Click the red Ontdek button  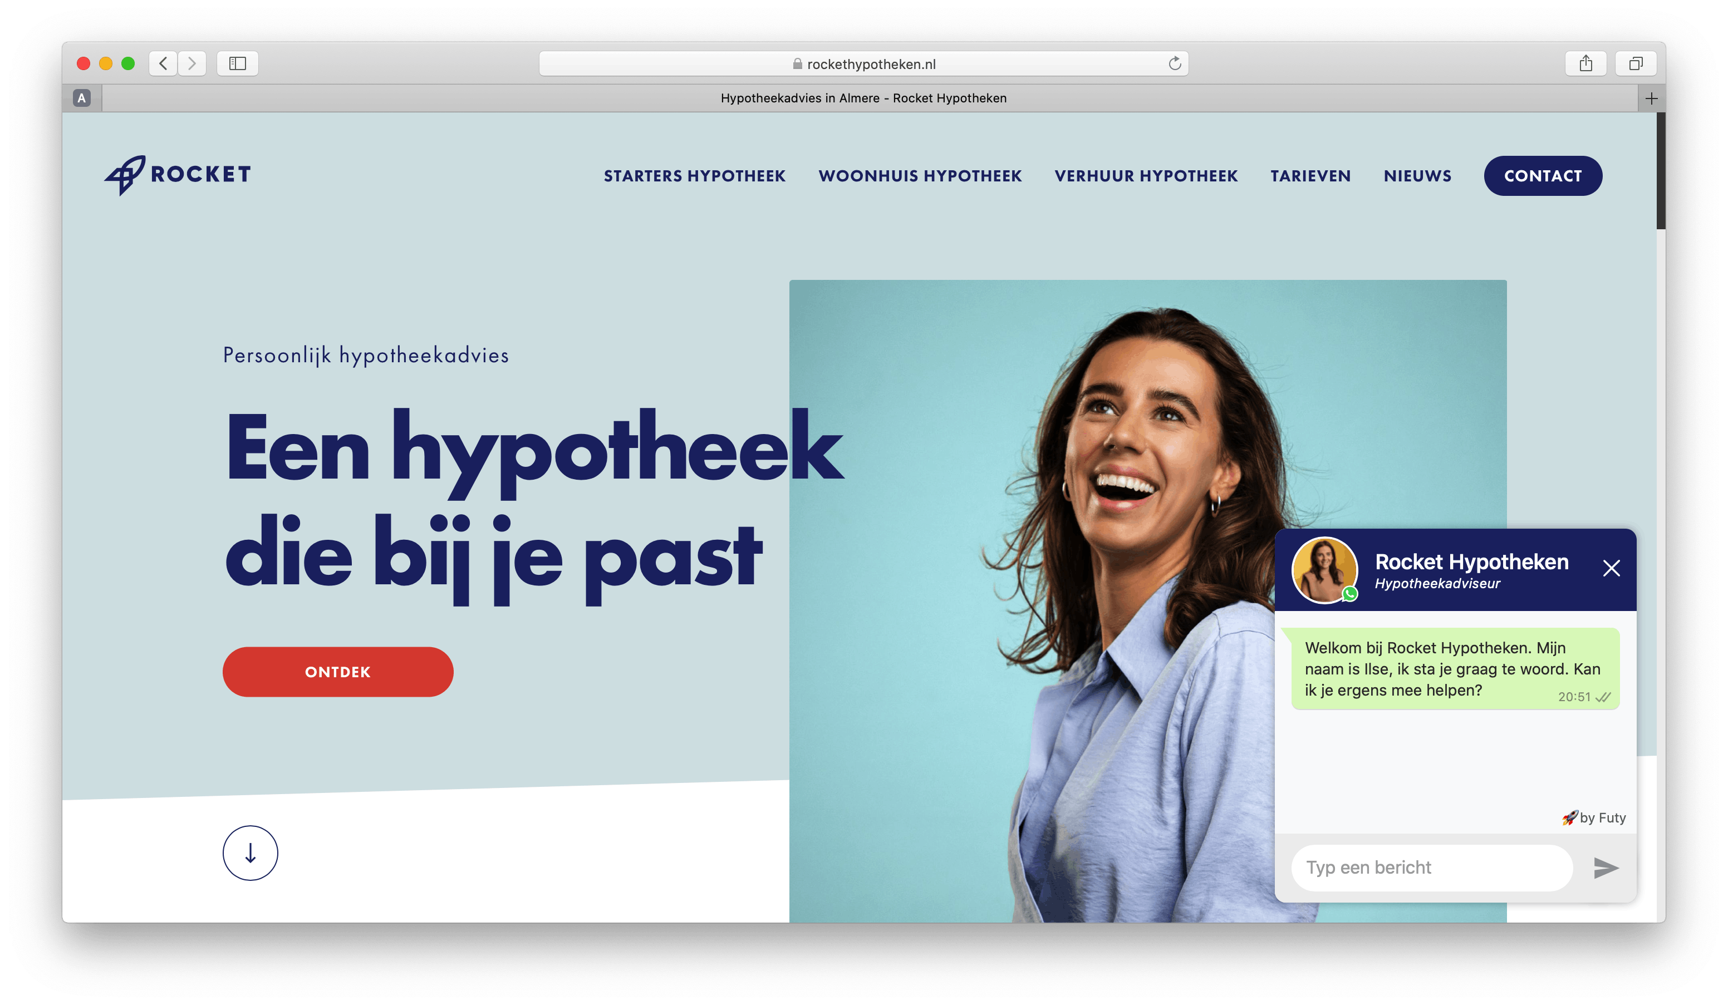pos(338,672)
